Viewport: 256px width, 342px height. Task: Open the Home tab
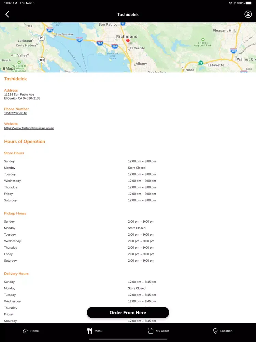pos(31,331)
